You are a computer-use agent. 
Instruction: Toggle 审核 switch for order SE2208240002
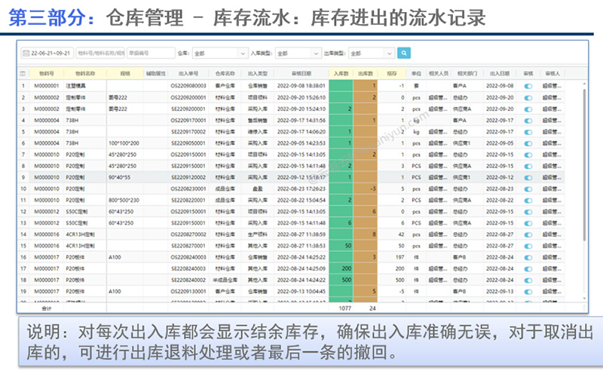coord(528,281)
